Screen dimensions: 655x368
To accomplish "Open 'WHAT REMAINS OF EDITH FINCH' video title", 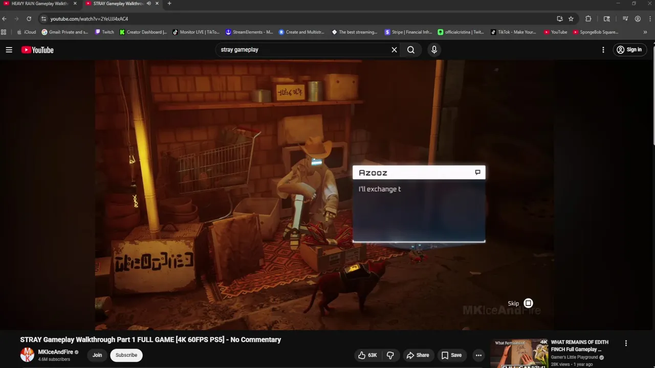I will click(579, 346).
